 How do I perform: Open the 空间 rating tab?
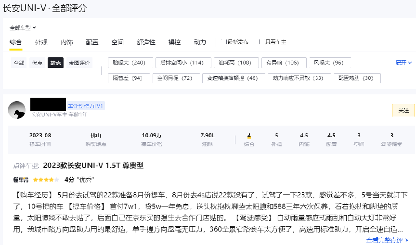[117, 42]
